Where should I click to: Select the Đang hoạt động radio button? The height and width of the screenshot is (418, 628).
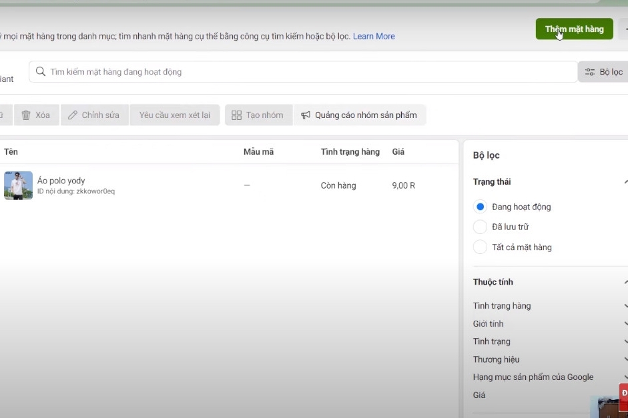point(480,207)
